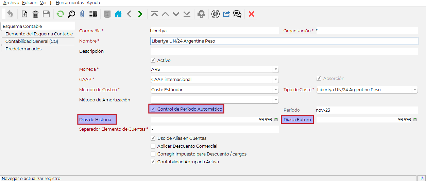Screen dimensions: 426x181
Task: Click the gear process icon
Action: 216,14
